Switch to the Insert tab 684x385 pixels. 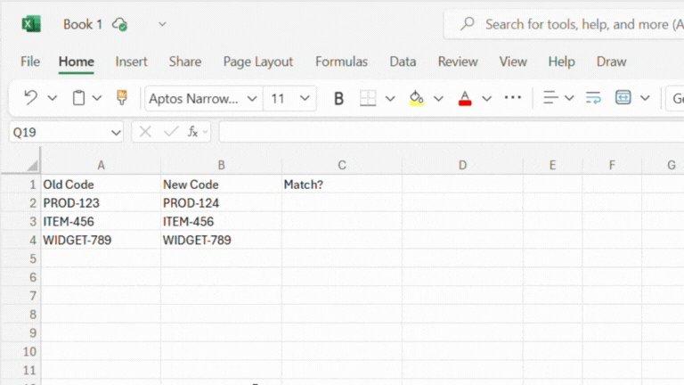(x=131, y=61)
